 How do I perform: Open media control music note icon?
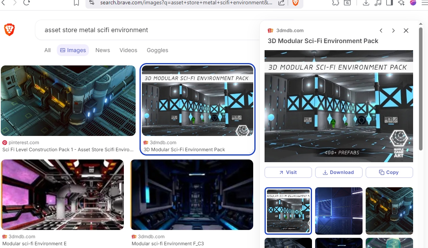coord(378,3)
